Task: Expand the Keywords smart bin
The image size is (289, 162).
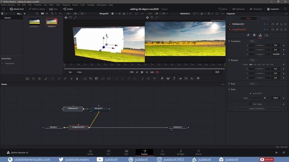Action: pyautogui.click(x=3, y=63)
